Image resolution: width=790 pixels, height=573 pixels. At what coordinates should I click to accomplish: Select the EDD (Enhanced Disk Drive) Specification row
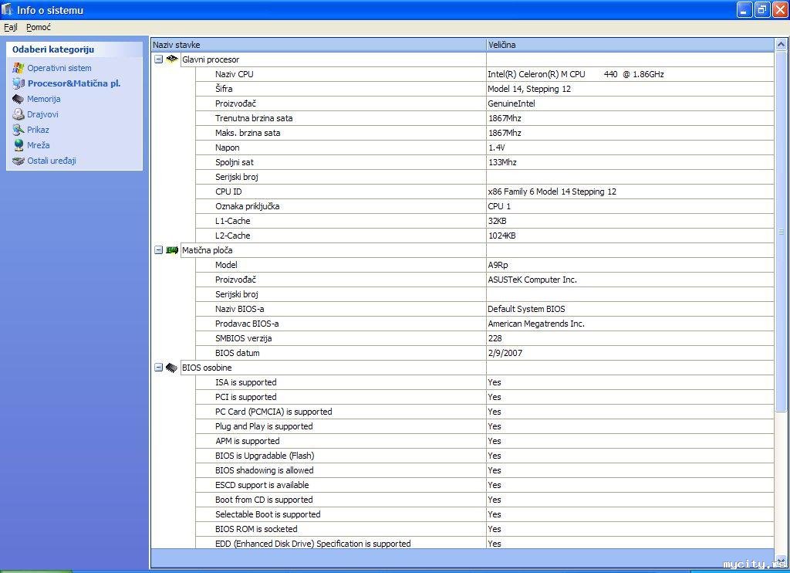pos(484,543)
